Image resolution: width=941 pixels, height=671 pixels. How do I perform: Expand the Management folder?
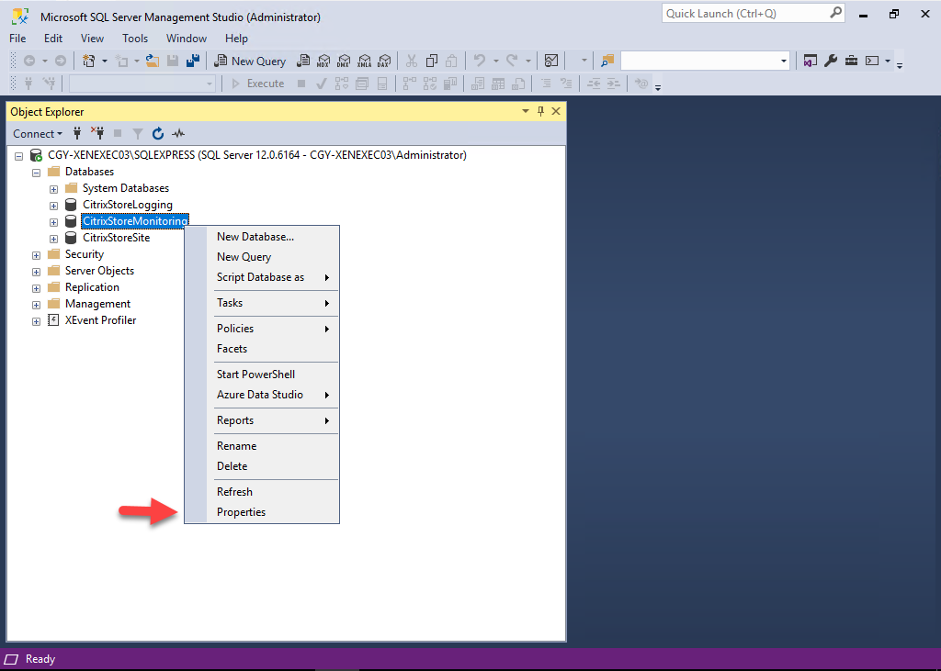point(36,305)
